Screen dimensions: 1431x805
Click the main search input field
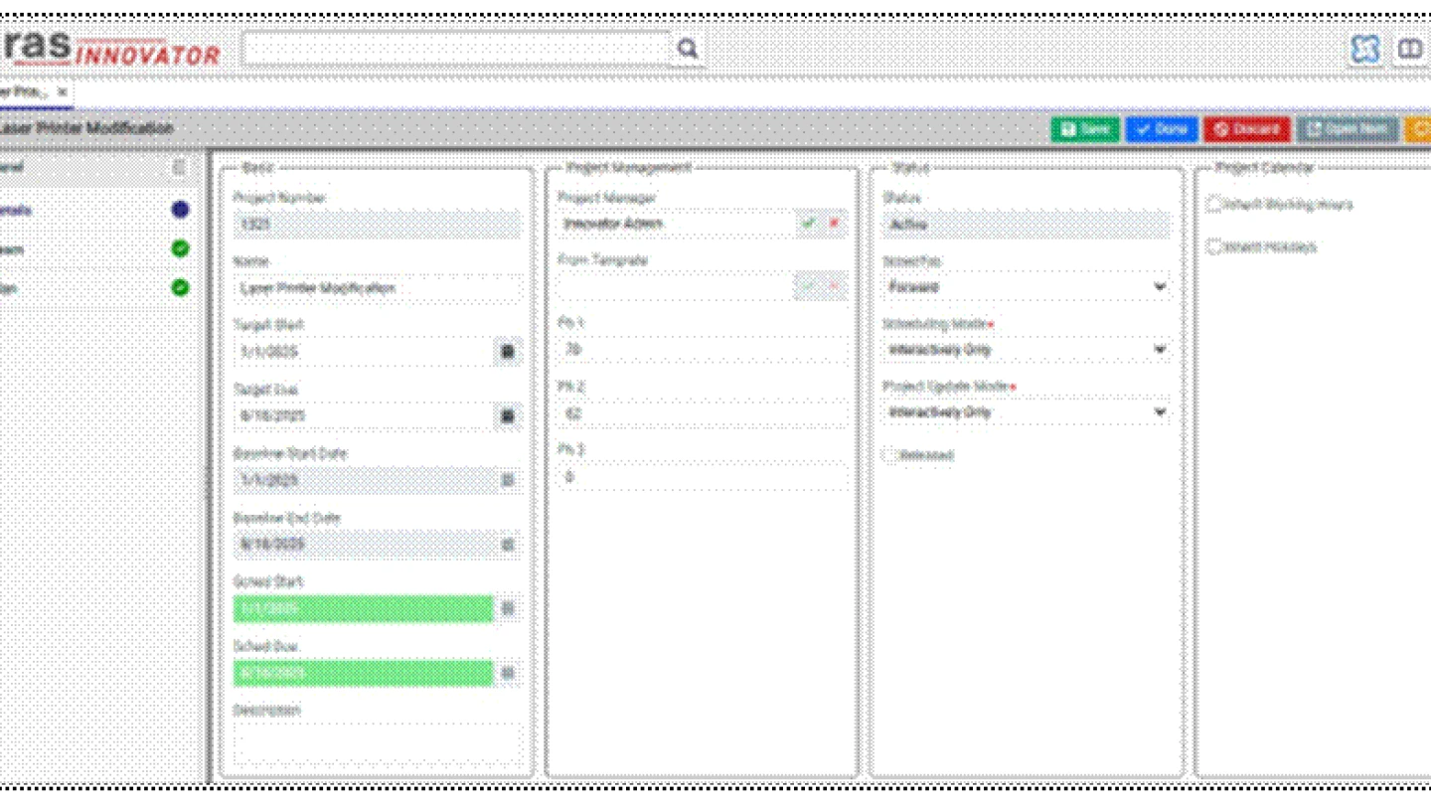click(457, 49)
